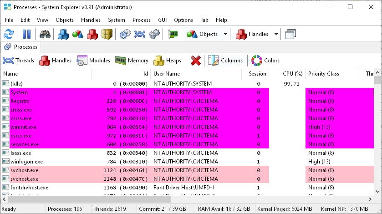Select the winlogon.exe process row
Image resolution: width=382 pixels, height=214 pixels.
[188, 162]
